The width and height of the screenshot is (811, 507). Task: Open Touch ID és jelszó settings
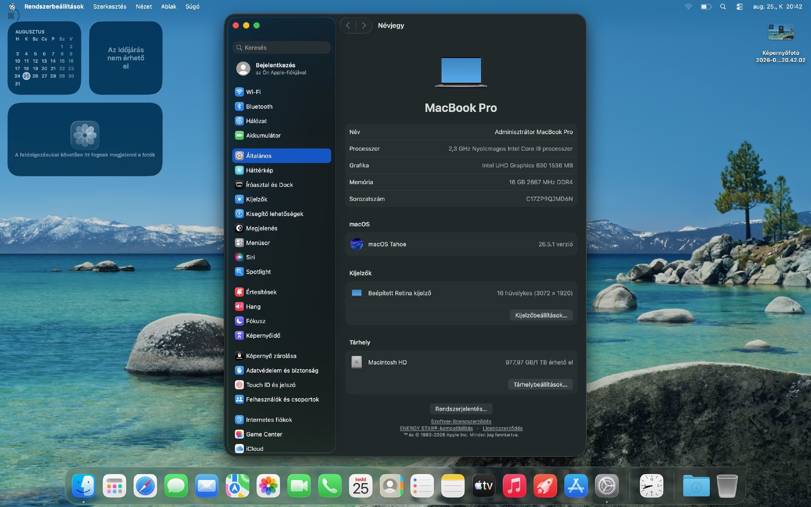[x=281, y=385]
